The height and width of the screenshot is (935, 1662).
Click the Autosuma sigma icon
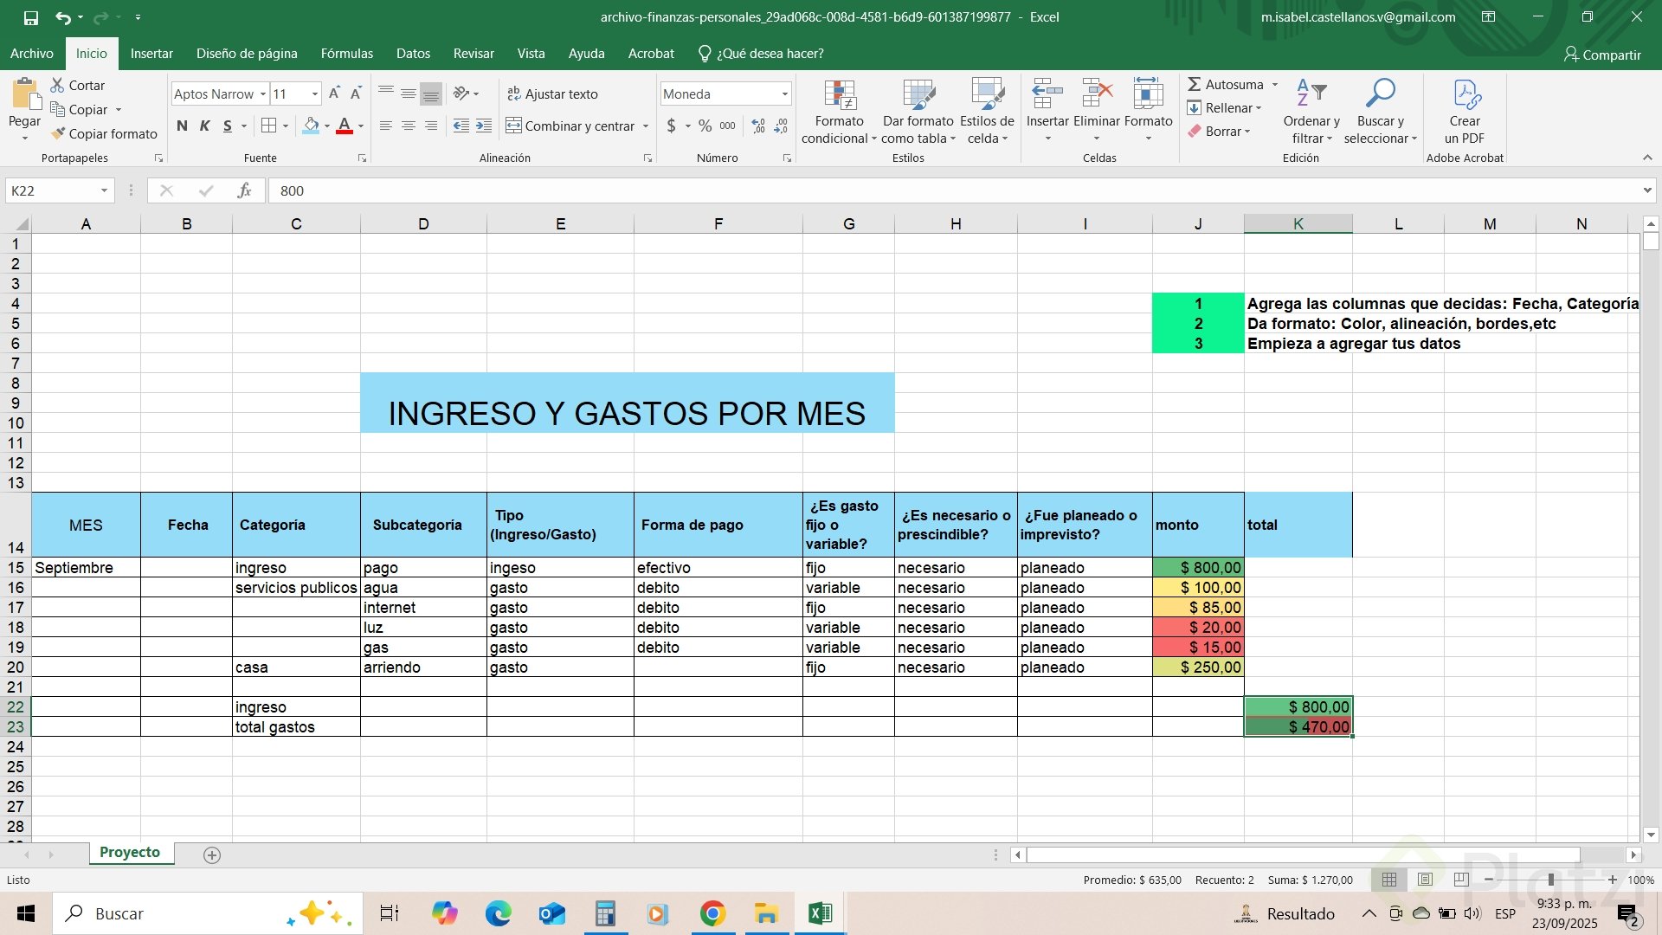click(x=1195, y=84)
